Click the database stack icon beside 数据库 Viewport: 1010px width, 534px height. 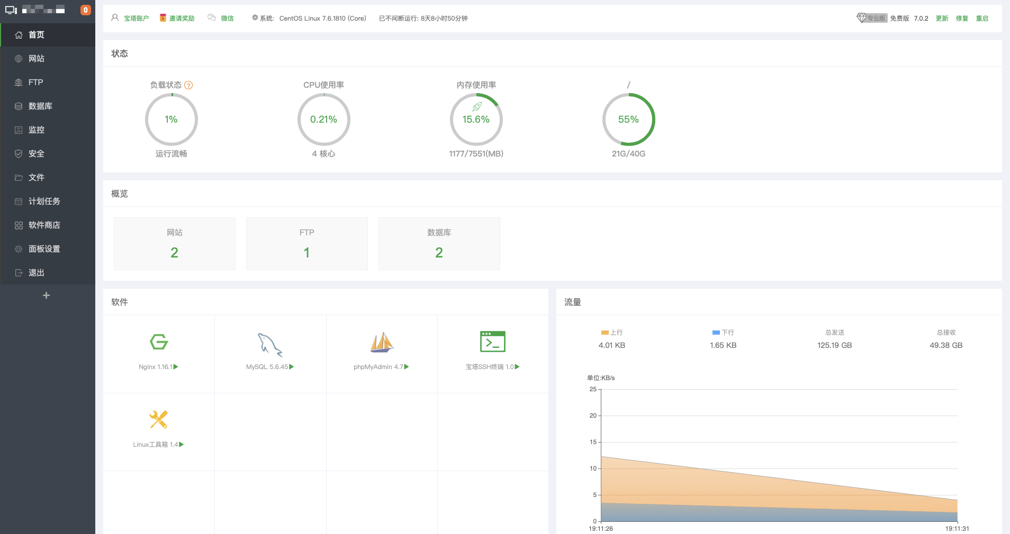point(19,106)
